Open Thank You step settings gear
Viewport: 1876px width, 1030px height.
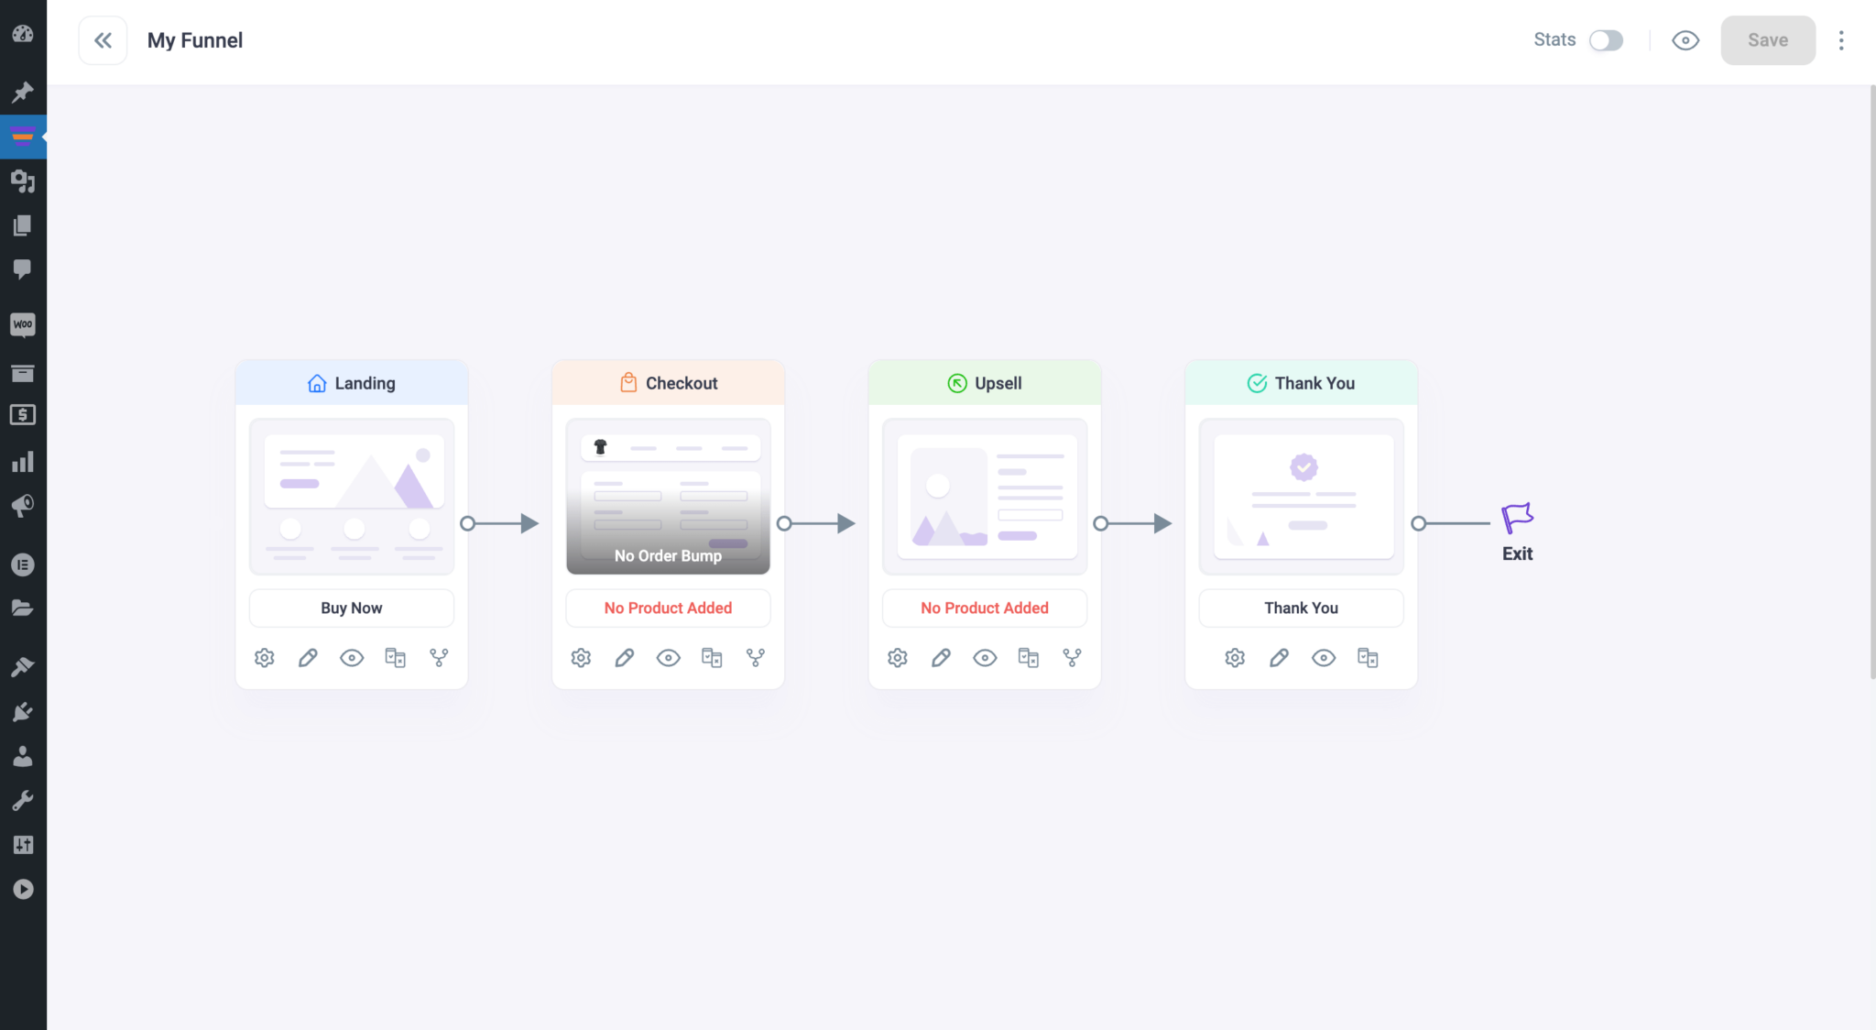[x=1235, y=657]
